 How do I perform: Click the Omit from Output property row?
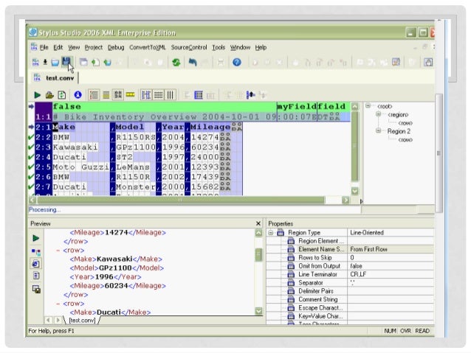pyautogui.click(x=350, y=266)
